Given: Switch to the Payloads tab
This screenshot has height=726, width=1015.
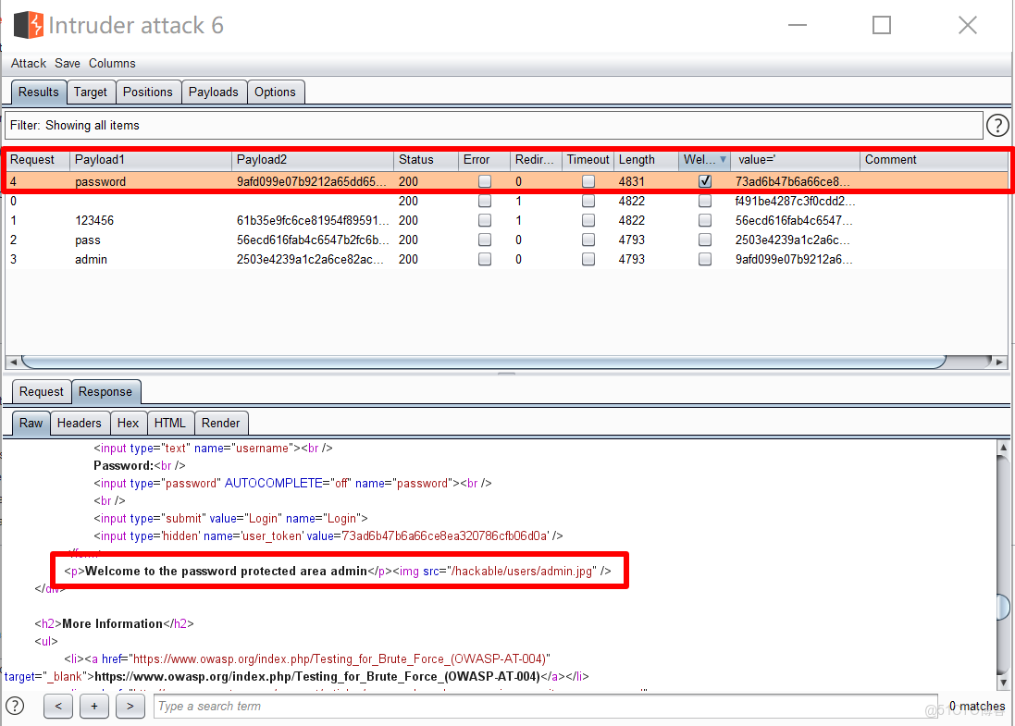Looking at the screenshot, I should (214, 92).
